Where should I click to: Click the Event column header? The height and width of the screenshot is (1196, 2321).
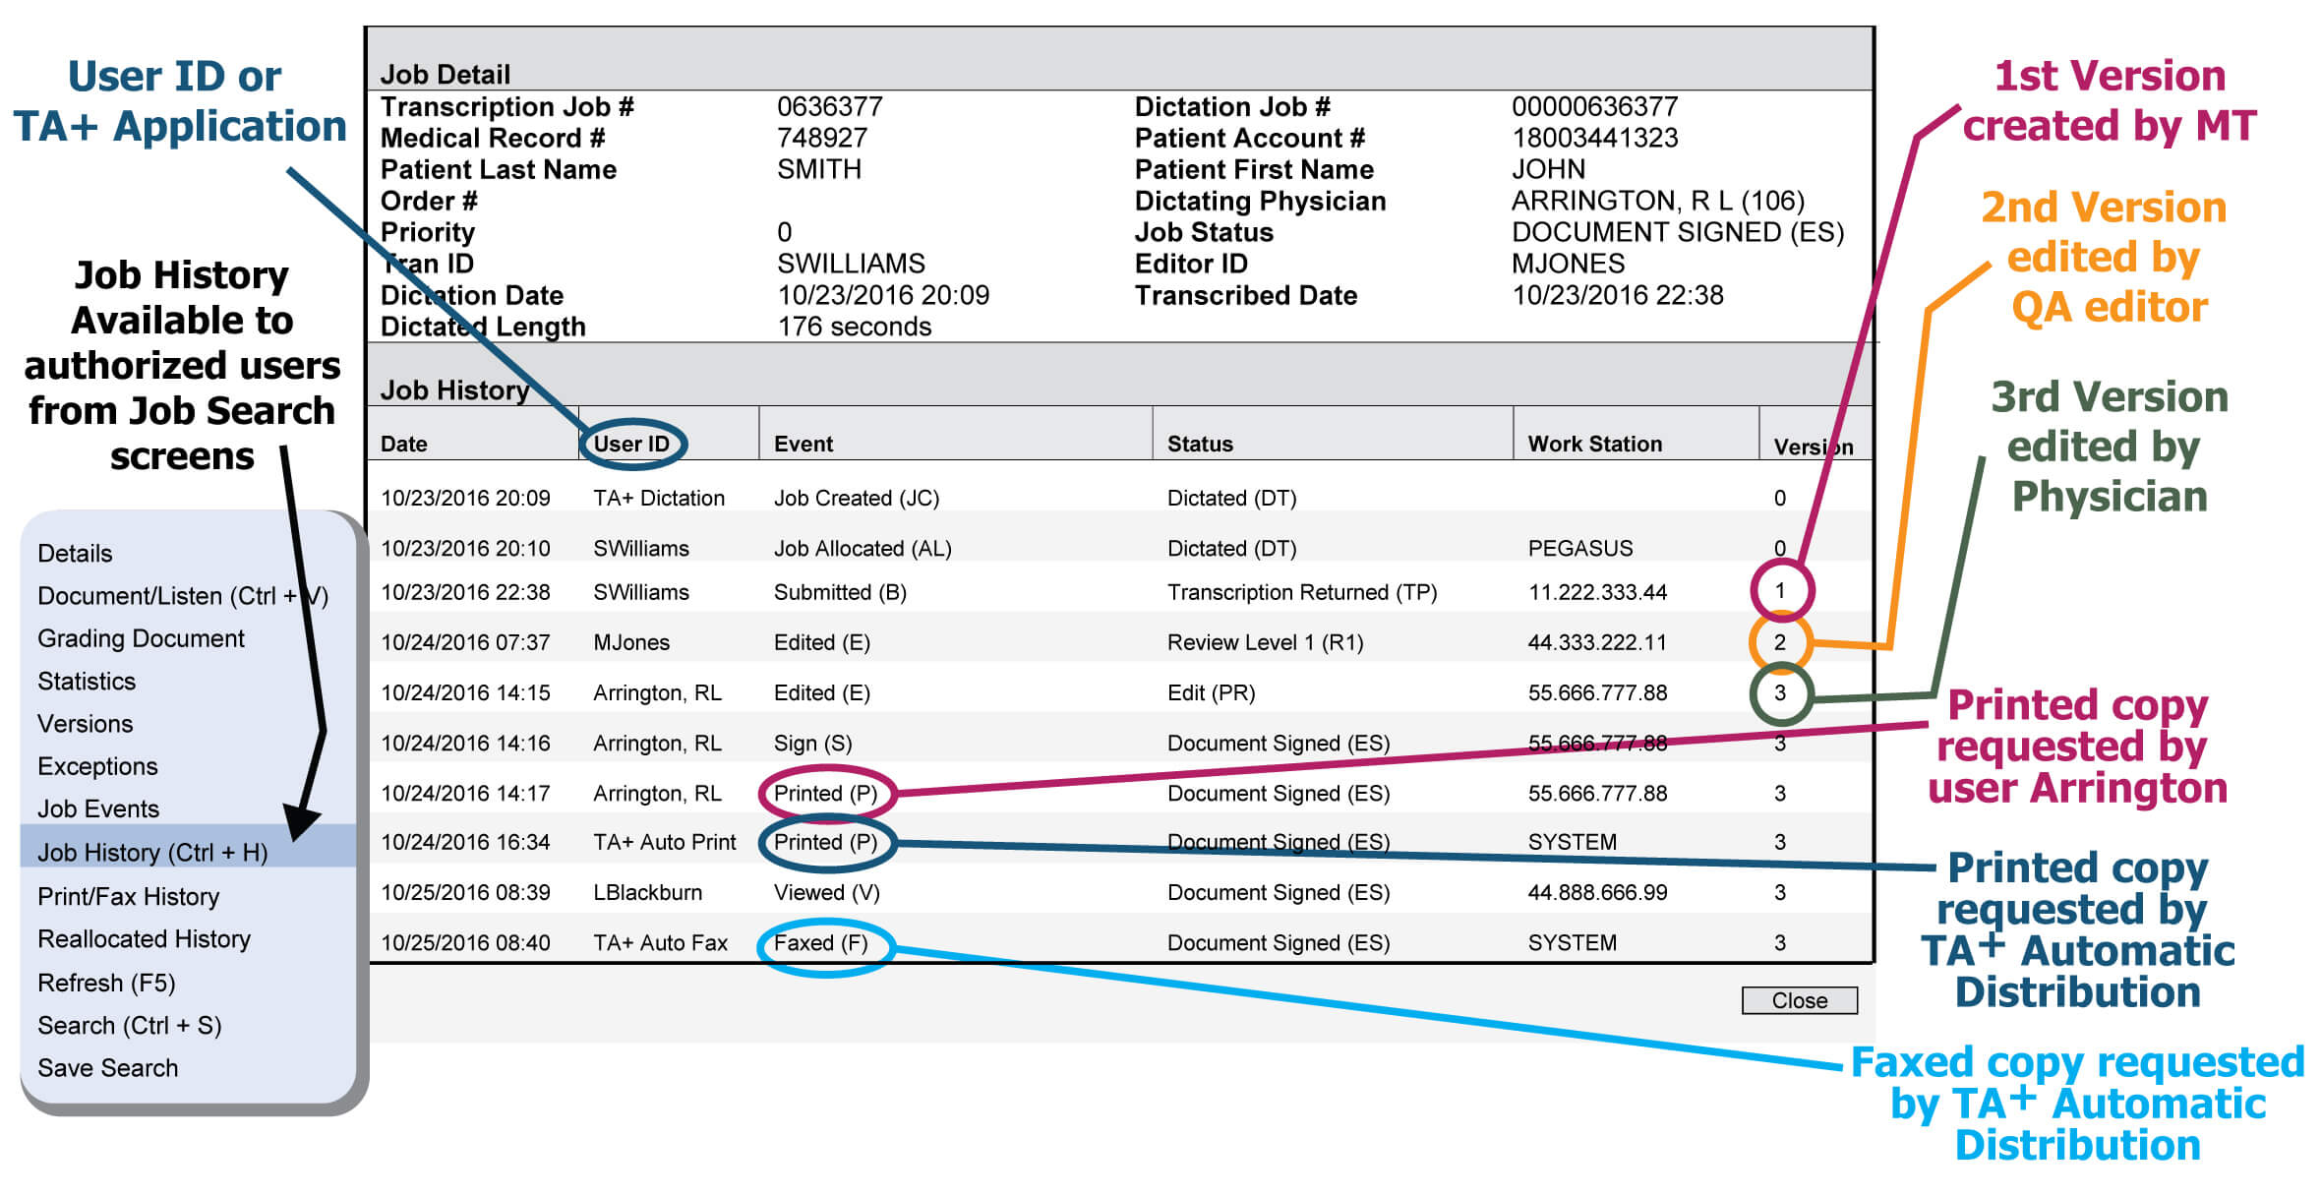coord(803,444)
